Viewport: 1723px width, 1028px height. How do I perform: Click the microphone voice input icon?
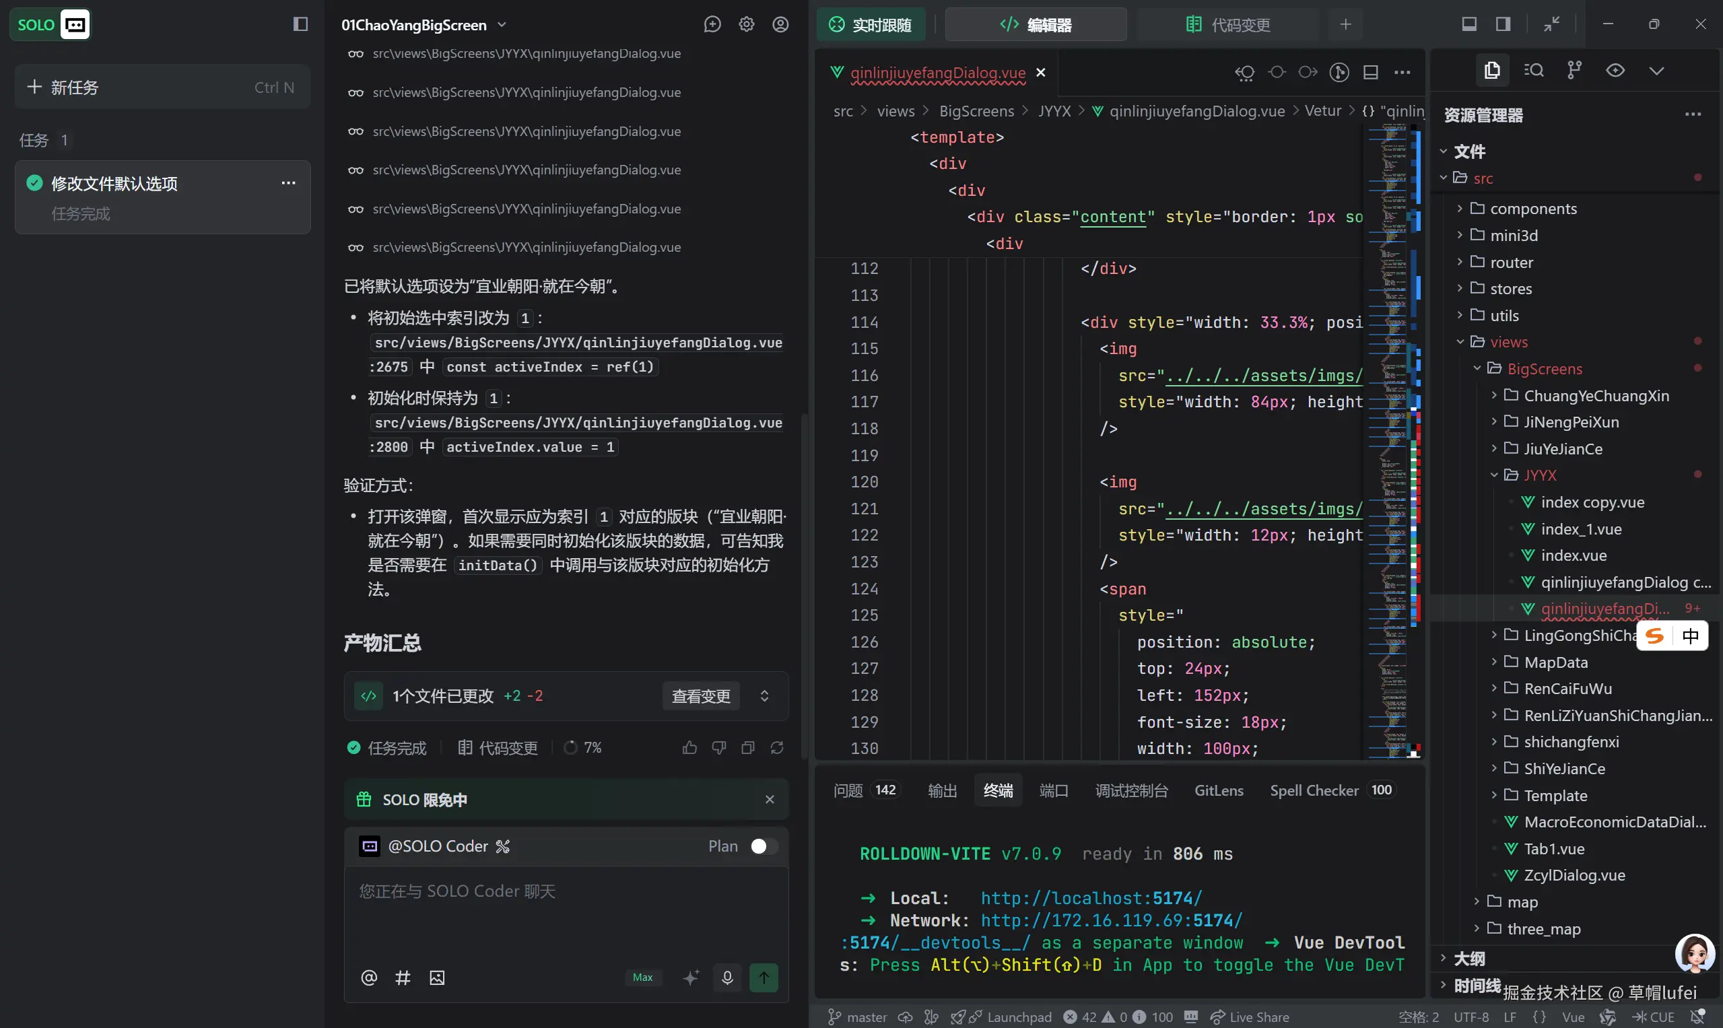point(727,978)
